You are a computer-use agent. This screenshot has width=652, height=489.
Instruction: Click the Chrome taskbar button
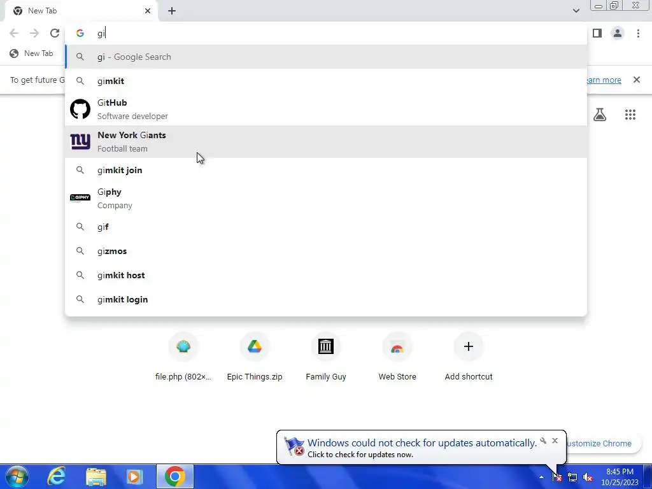[x=175, y=476]
